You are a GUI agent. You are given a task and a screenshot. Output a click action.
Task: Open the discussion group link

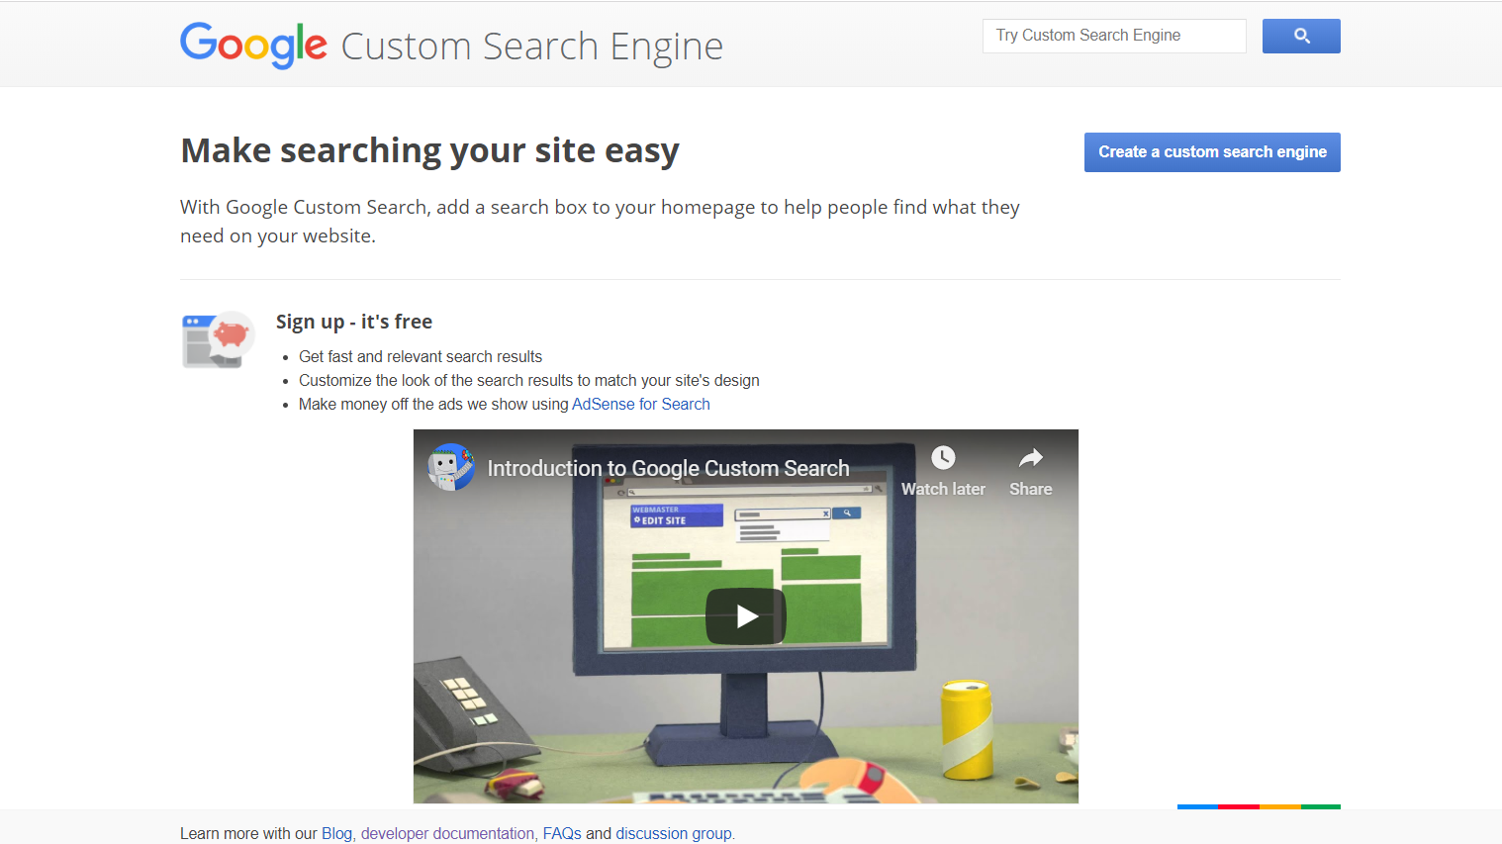(674, 833)
